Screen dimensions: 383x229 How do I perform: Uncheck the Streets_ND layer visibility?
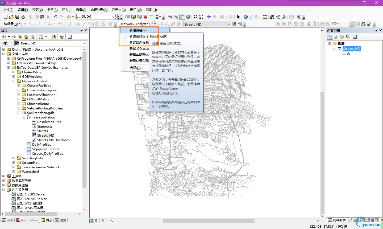tap(339, 49)
